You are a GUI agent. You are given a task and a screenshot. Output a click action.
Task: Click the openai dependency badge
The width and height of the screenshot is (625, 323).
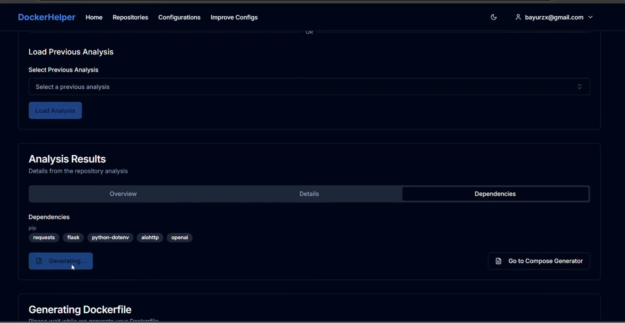[180, 238]
